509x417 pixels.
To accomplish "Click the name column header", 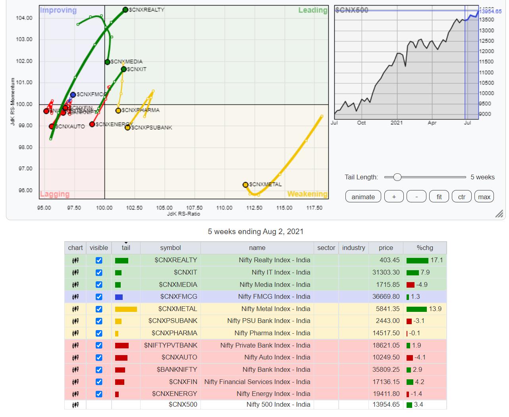I will click(x=257, y=248).
